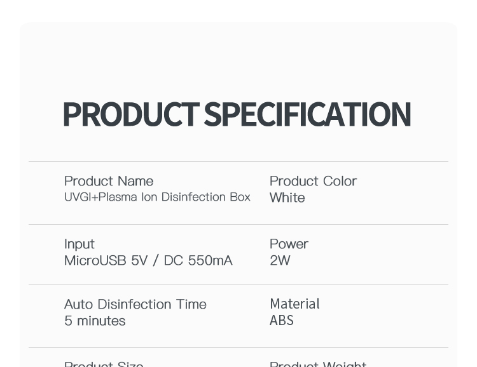Click MicroUSB 5V / DC 550mA value
477x367 pixels.
(x=148, y=261)
